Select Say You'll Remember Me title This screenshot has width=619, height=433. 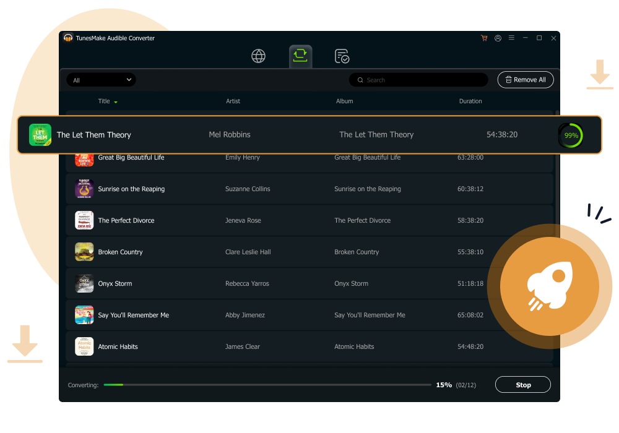click(x=134, y=315)
